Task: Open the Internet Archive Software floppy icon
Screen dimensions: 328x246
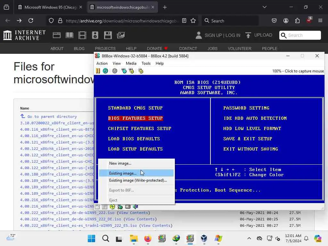Action: [x=108, y=35]
